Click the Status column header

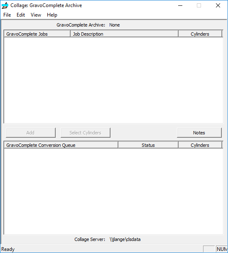[x=148, y=145]
